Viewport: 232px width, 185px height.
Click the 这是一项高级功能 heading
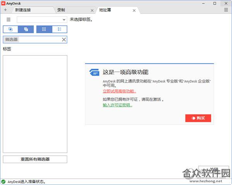[x=125, y=72]
